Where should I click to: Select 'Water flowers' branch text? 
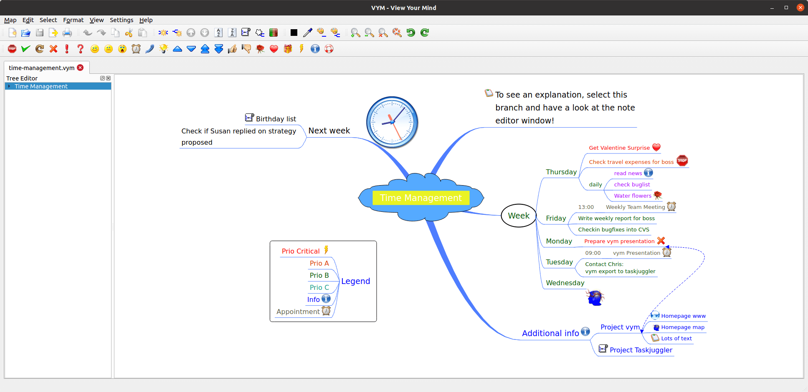point(633,196)
